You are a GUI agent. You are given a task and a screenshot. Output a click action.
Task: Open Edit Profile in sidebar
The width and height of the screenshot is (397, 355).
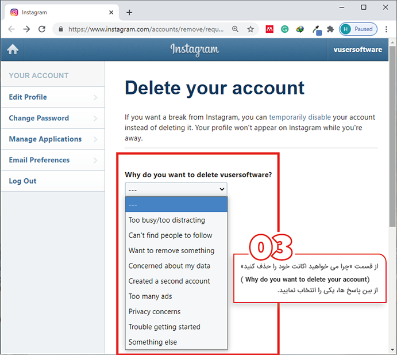click(53, 97)
